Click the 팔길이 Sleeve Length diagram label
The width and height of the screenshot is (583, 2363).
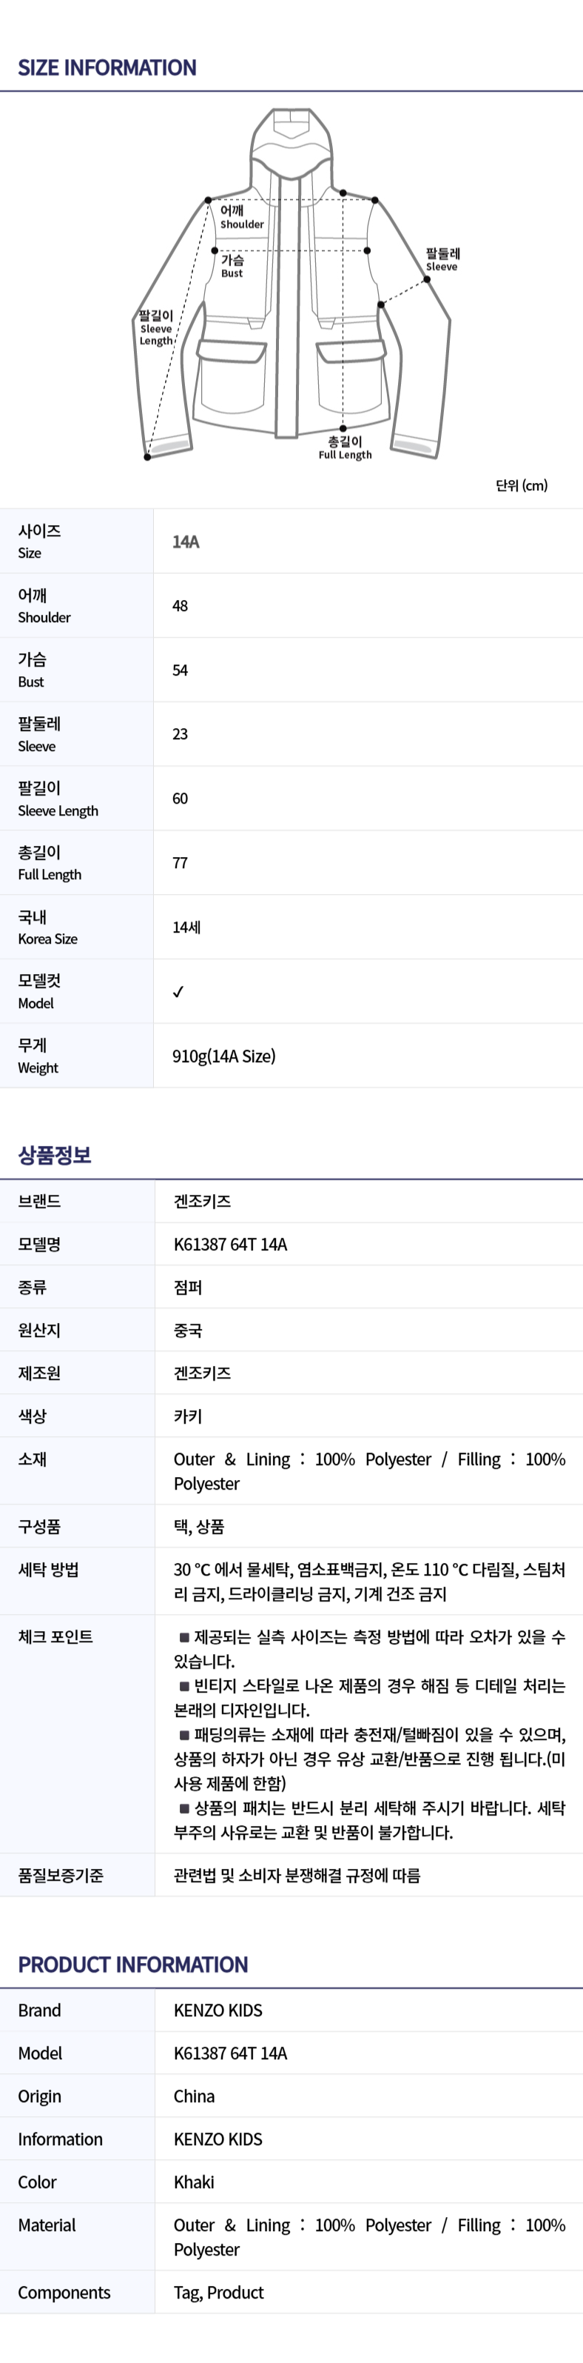pyautogui.click(x=156, y=327)
